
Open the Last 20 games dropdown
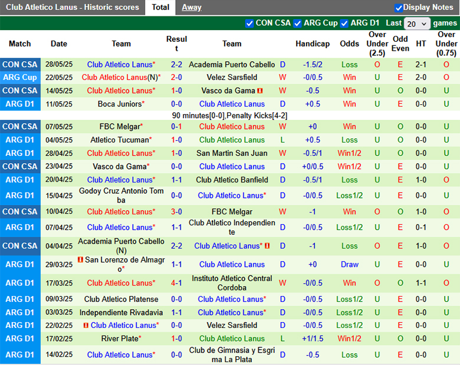tap(417, 24)
